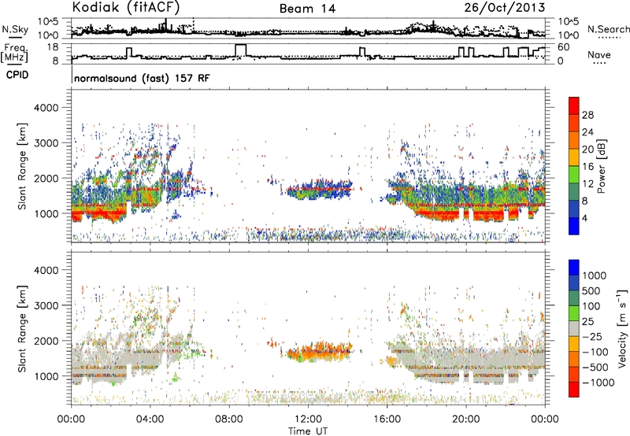The height and width of the screenshot is (436, 630).
Task: Click the 'N.Sky' legend label
Action: click(x=15, y=29)
